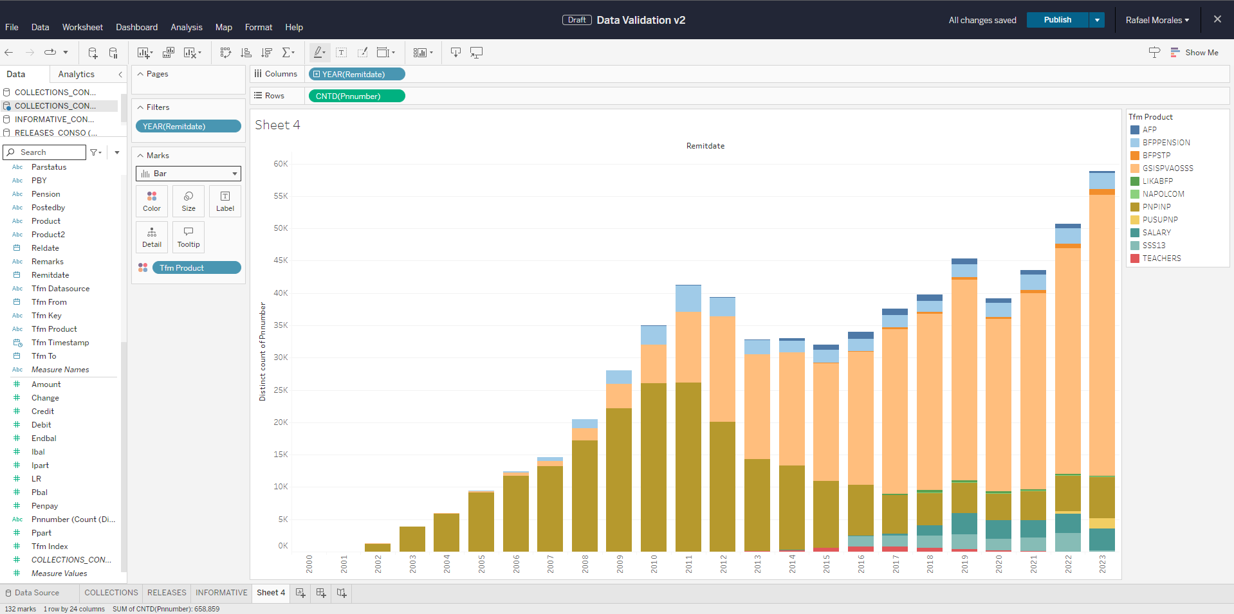Collapse the Pages shelf

[x=140, y=74]
